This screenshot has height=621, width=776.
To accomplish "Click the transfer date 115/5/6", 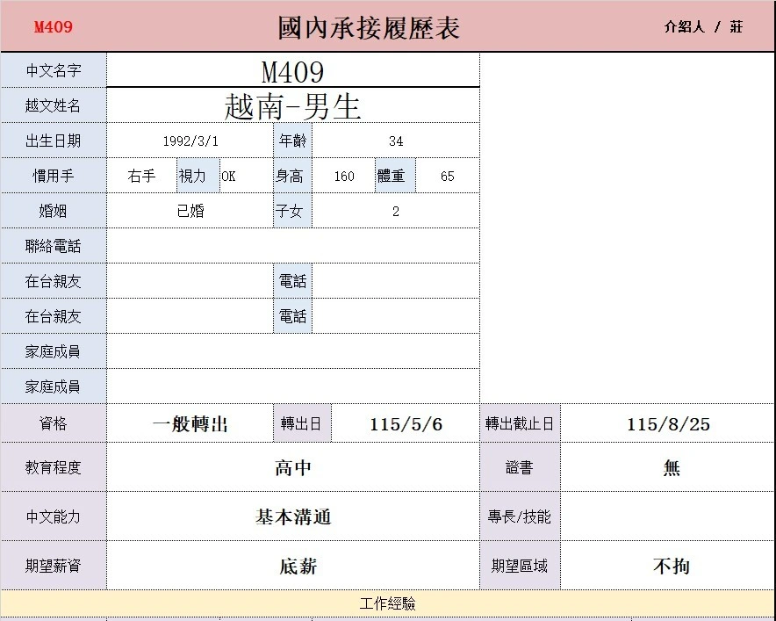I will [406, 424].
